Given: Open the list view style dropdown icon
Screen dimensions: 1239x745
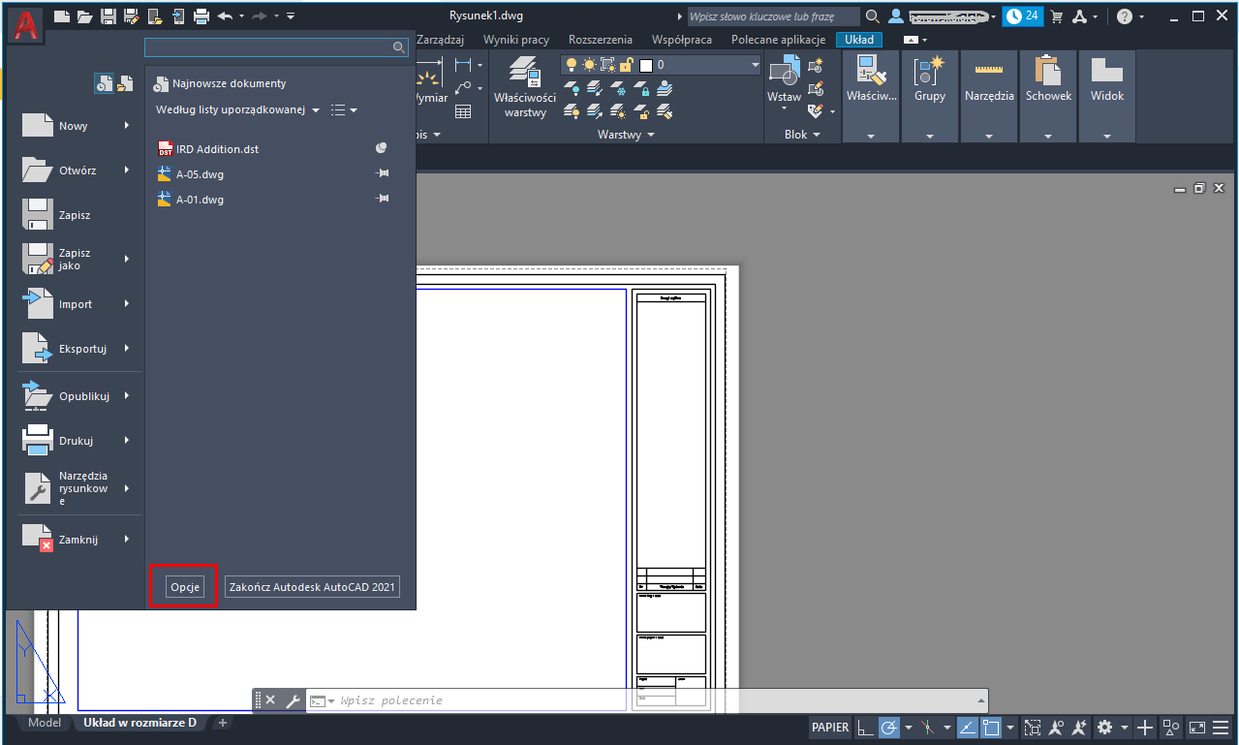Looking at the screenshot, I should pos(344,110).
